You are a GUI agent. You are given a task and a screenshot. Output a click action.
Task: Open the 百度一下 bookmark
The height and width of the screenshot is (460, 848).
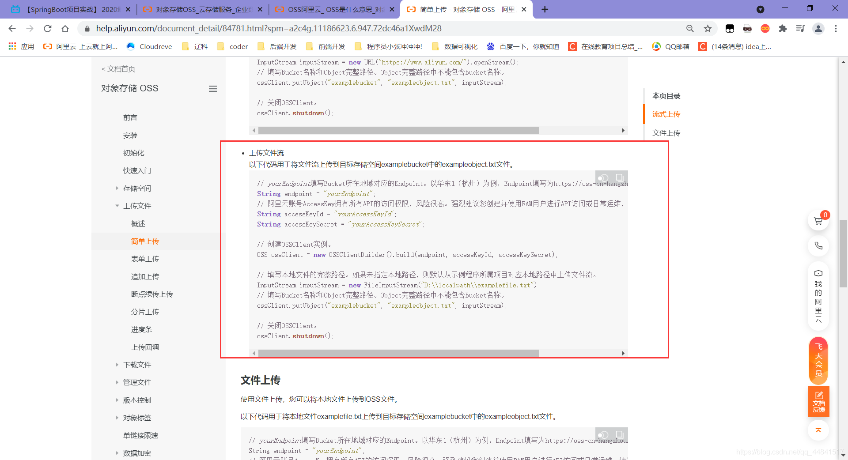click(523, 46)
